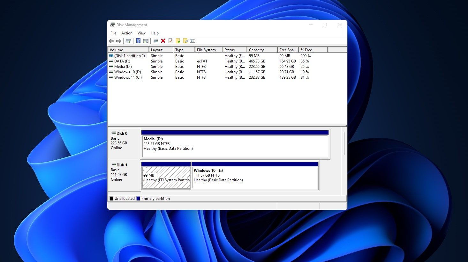Image resolution: width=468 pixels, height=262 pixels.
Task: Click the 189.25 GB free space cell
Action: pyautogui.click(x=288, y=77)
